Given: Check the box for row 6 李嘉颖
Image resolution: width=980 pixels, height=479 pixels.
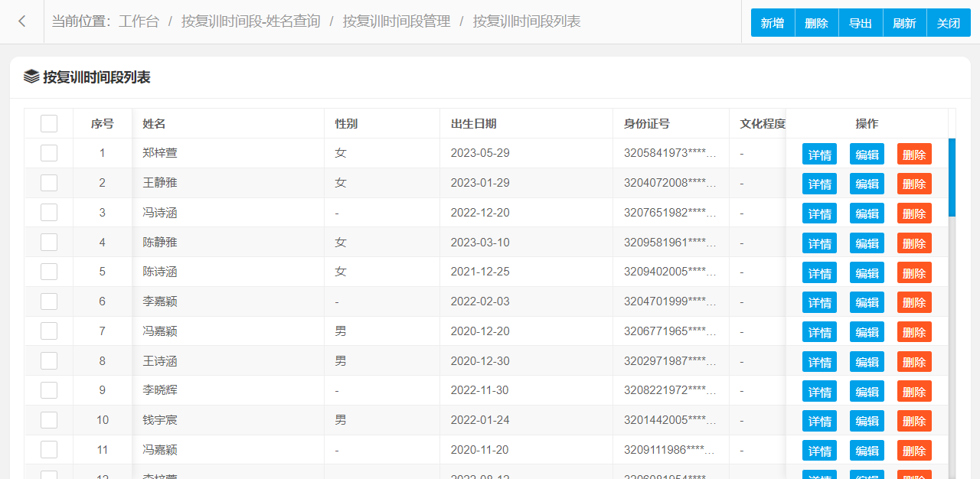Looking at the screenshot, I should tap(49, 301).
